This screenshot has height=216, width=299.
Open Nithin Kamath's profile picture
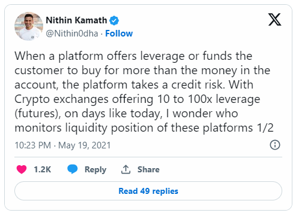(29, 26)
